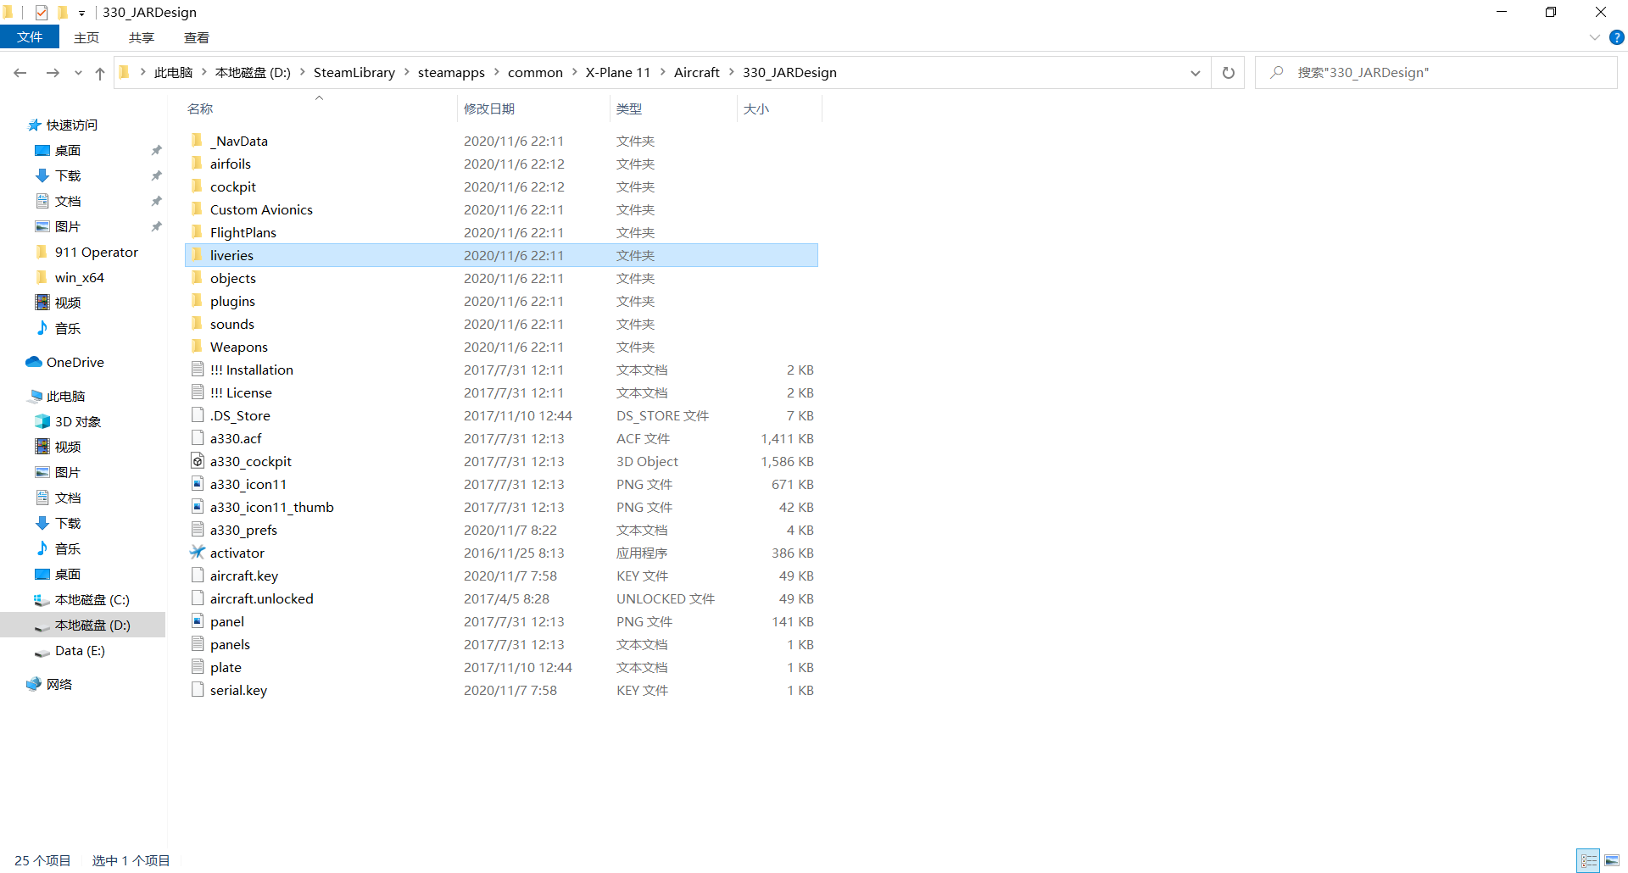Viewport: 1628px width, 873px height.
Task: Select the a330_prefs file
Action: (x=501, y=530)
